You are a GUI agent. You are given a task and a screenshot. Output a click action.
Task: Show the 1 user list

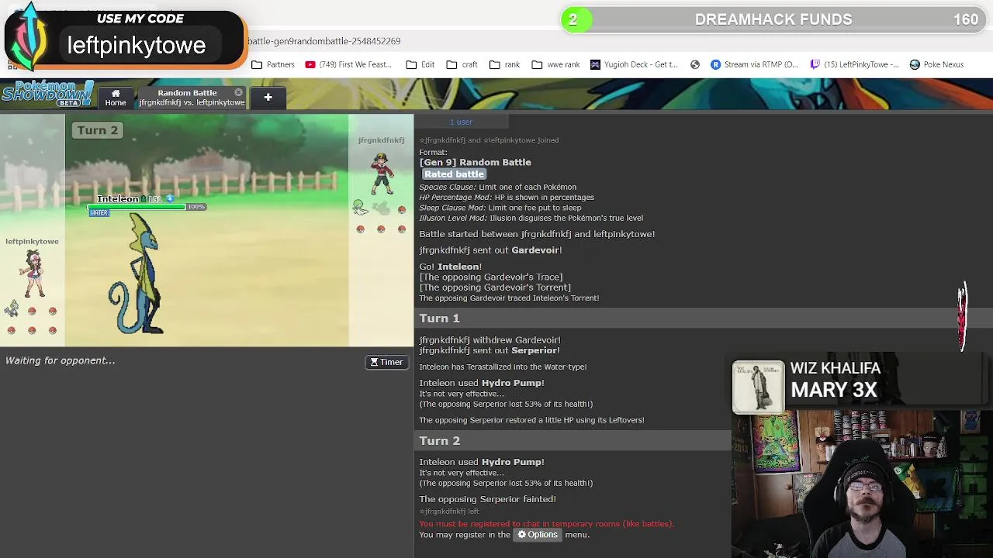coord(461,122)
